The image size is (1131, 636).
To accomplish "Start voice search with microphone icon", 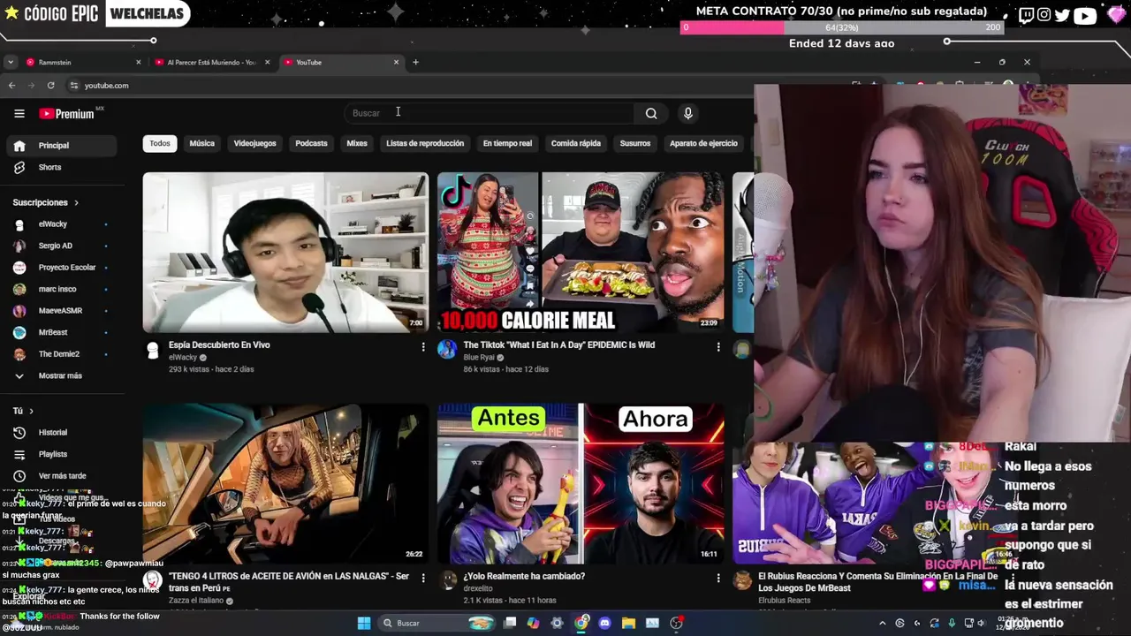I will pos(688,113).
